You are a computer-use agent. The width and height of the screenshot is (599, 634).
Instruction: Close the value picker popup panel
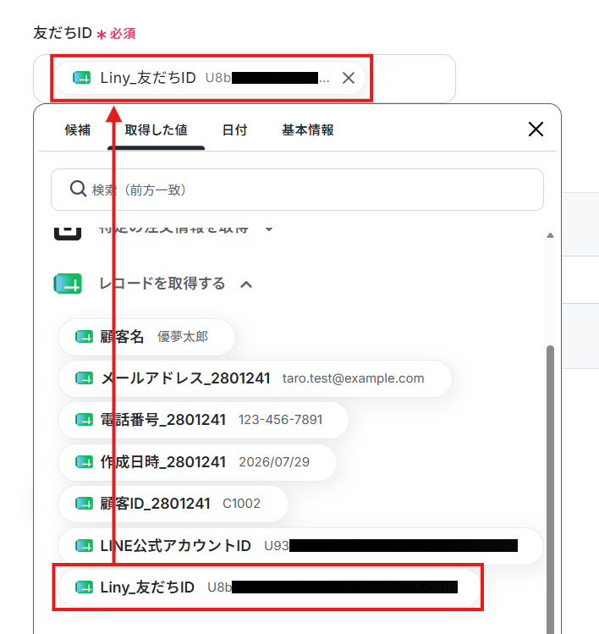pos(536,130)
